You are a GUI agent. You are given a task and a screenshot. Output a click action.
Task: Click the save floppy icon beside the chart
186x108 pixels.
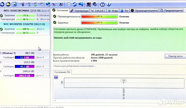coord(56,77)
